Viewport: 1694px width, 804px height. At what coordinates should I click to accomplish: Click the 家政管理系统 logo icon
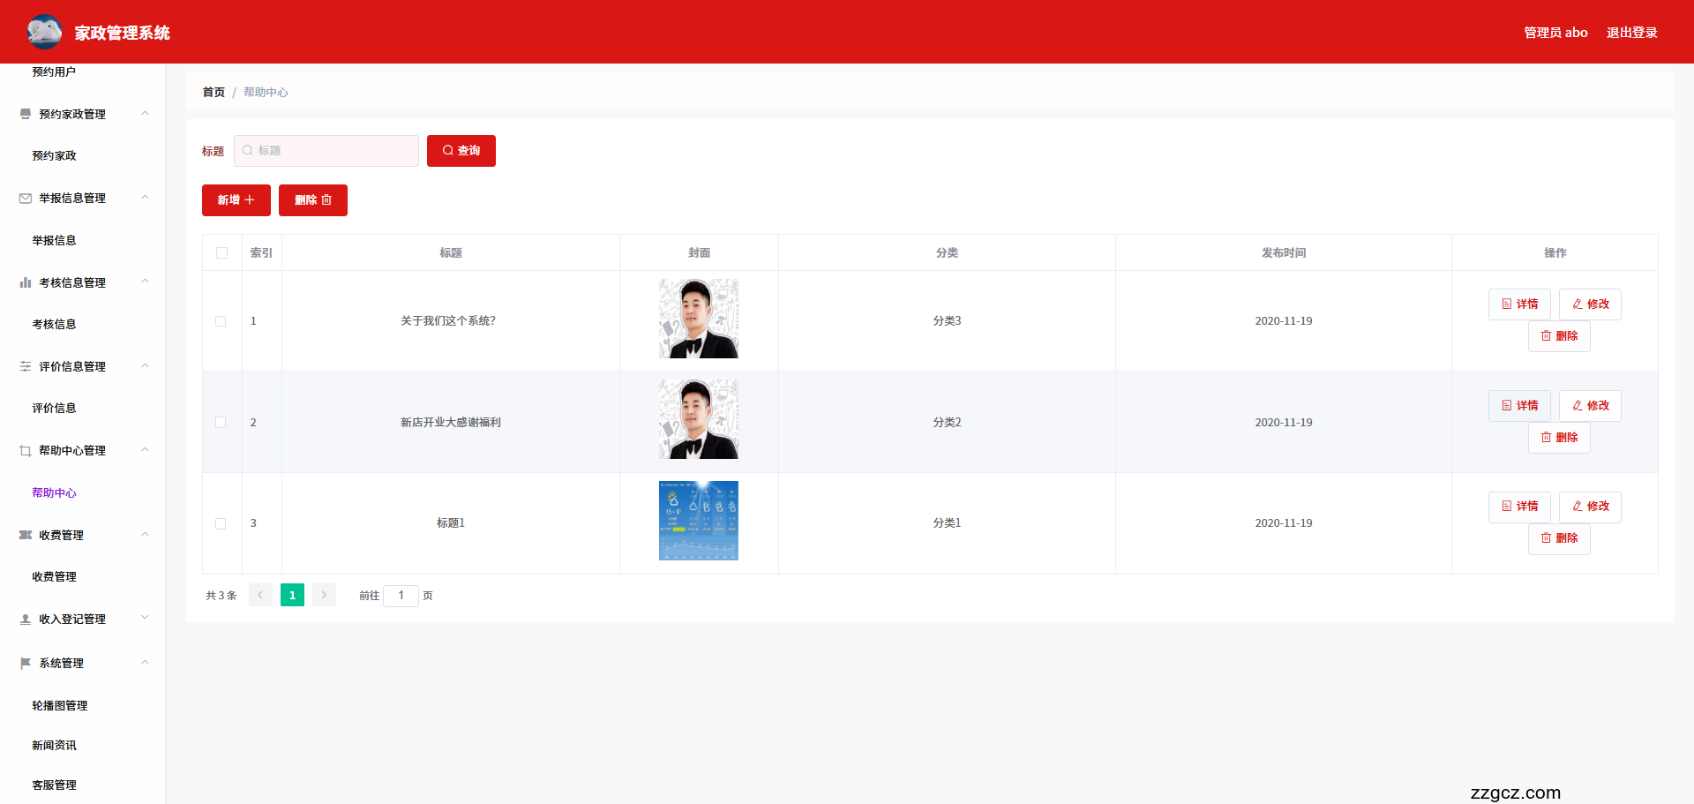44,32
